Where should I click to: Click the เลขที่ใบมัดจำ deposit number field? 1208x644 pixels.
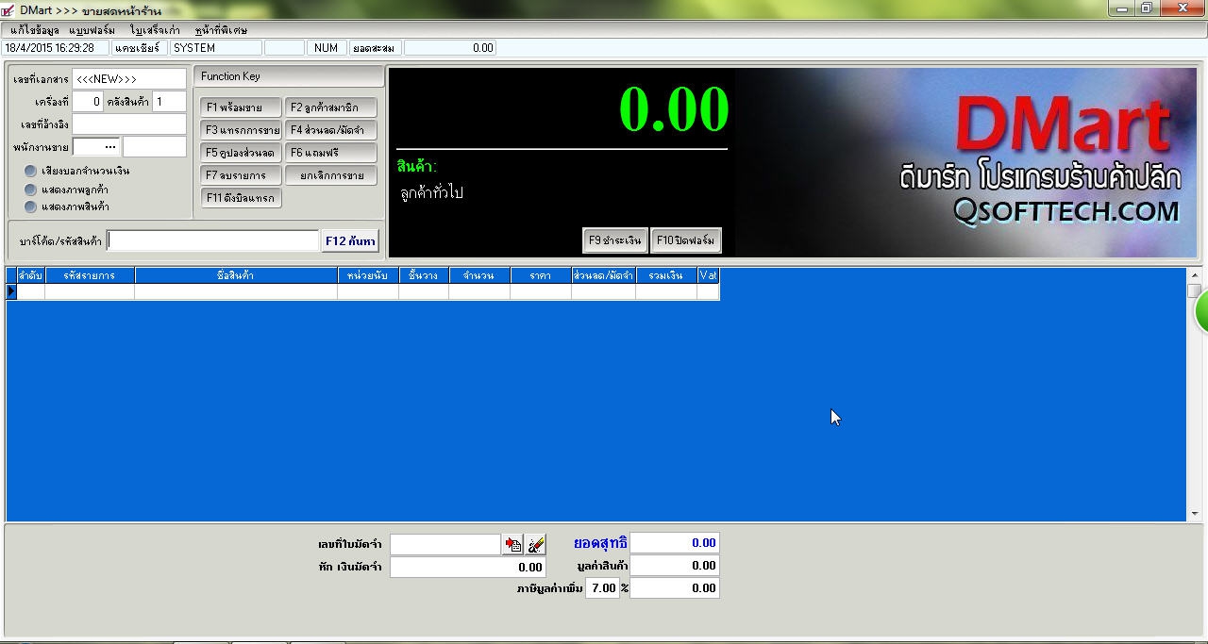point(445,544)
